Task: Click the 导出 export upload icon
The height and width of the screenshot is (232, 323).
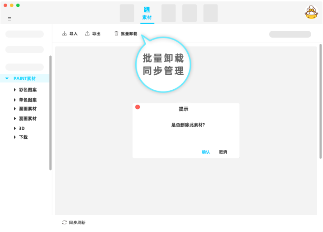Action: [x=87, y=34]
